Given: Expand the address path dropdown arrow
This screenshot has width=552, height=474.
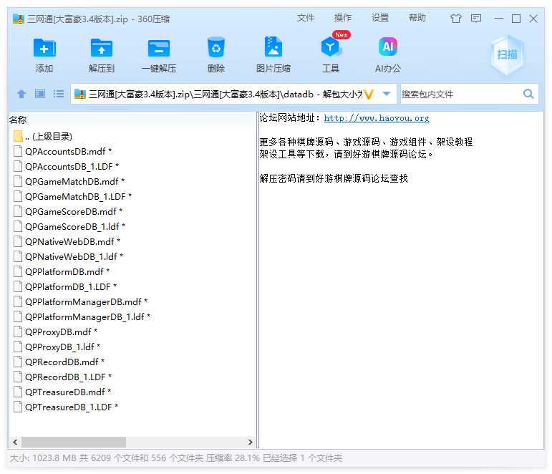Looking at the screenshot, I should click(387, 94).
